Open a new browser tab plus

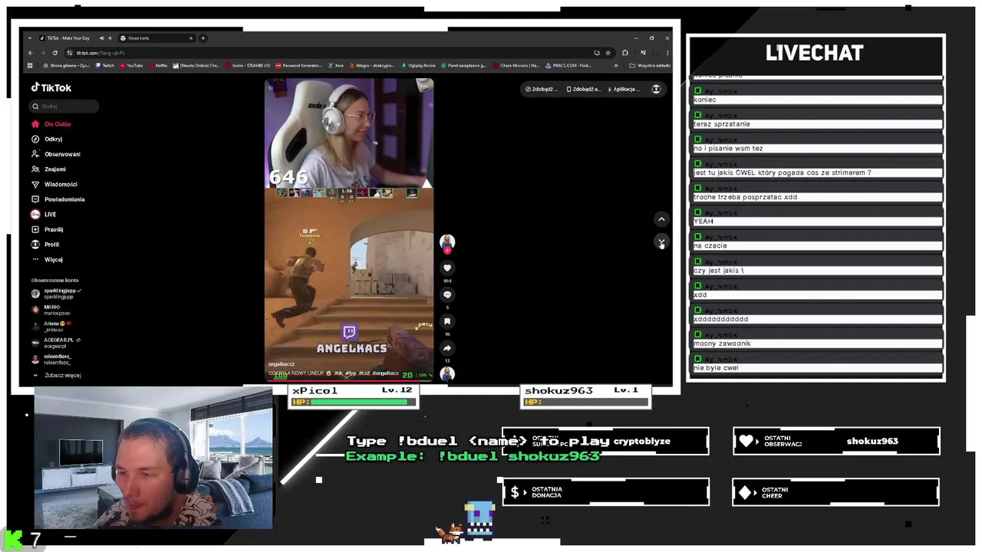pos(203,38)
